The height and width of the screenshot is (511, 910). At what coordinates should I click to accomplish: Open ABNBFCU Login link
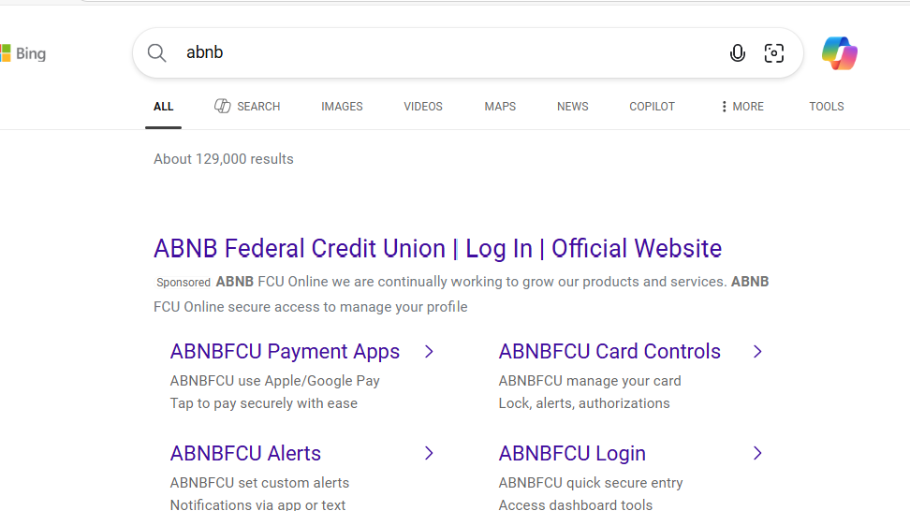572,454
